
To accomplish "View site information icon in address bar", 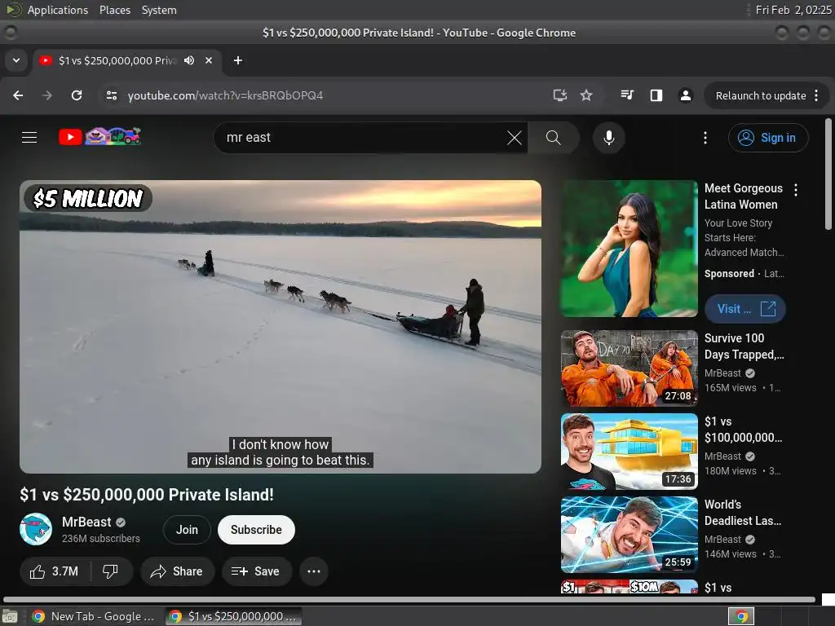I will 111,95.
